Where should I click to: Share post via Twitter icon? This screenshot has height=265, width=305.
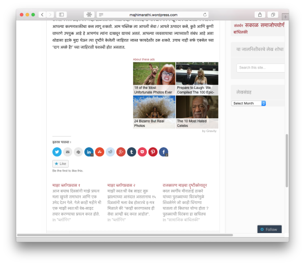coord(57,152)
